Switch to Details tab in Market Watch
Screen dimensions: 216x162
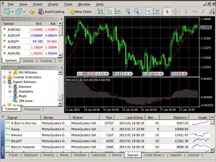pyautogui.click(x=28, y=61)
